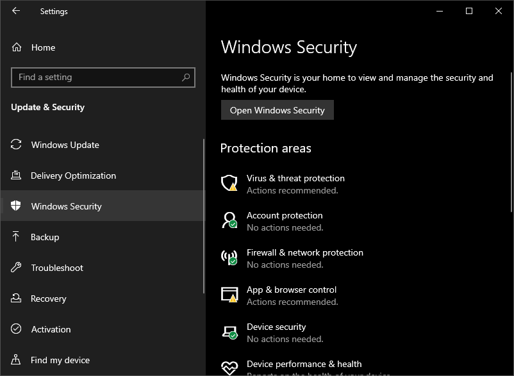Select the Recovery sidebar item
The width and height of the screenshot is (514, 376).
pos(49,298)
